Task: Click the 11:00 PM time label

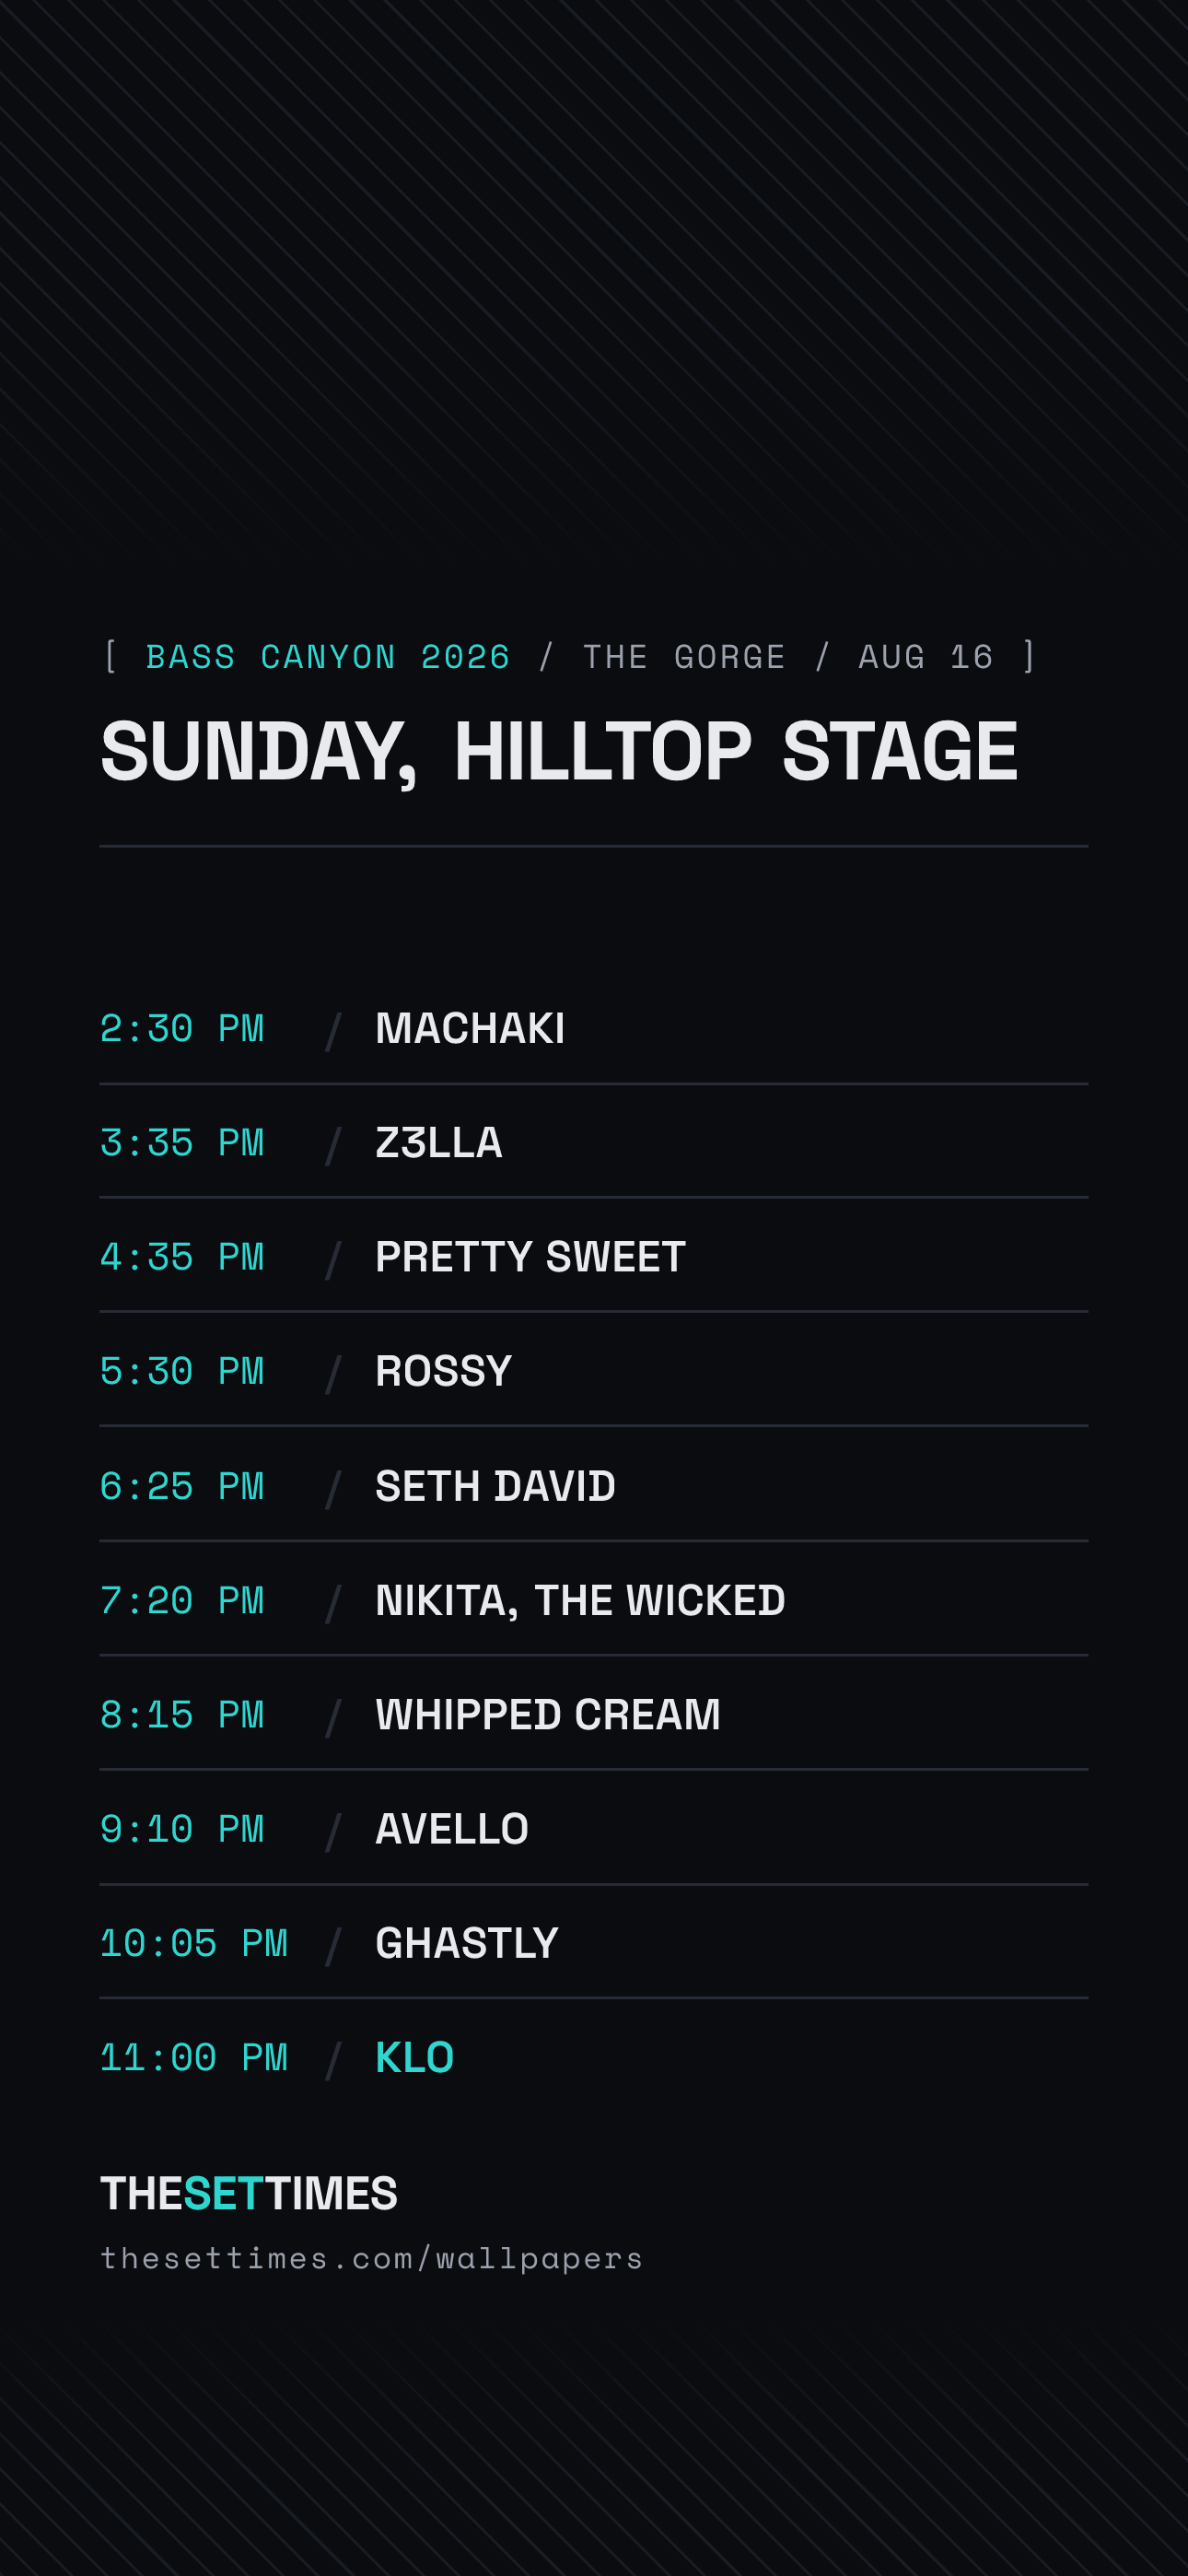Action: [194, 2058]
